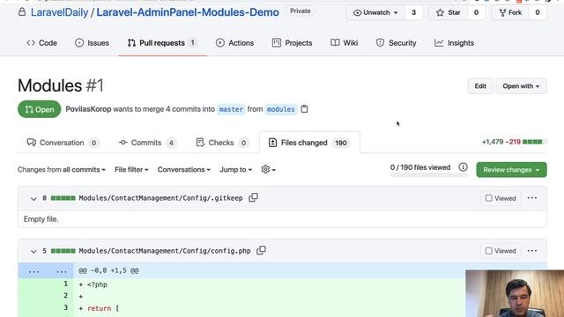Screen dimensions: 564x317
Task: Select the Pull requests tab
Action: tap(162, 43)
